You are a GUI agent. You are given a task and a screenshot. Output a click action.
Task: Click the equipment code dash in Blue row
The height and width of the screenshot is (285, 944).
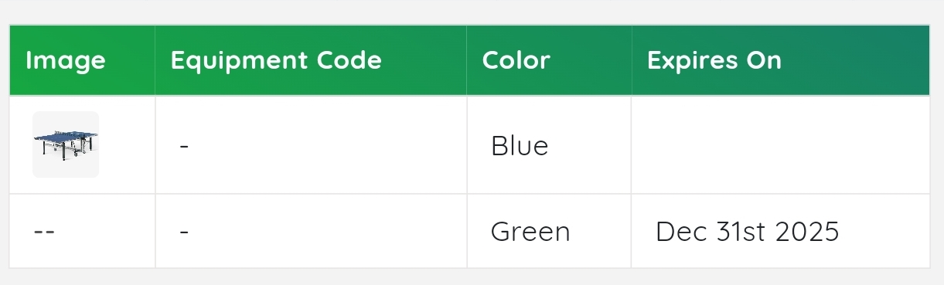(x=184, y=145)
